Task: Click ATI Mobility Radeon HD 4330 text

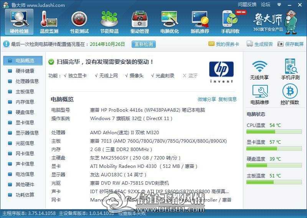Action: 144,166
